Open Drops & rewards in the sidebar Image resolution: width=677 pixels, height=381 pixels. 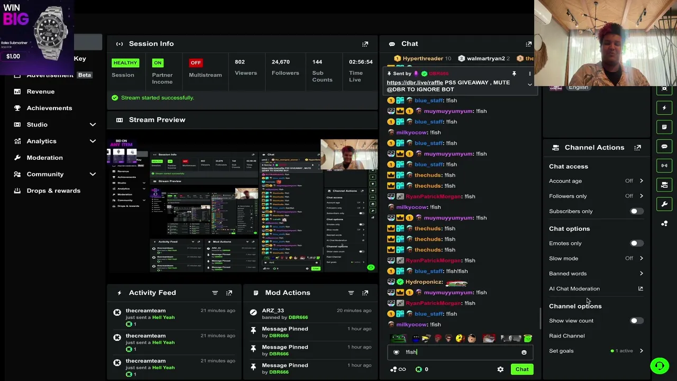53,190
